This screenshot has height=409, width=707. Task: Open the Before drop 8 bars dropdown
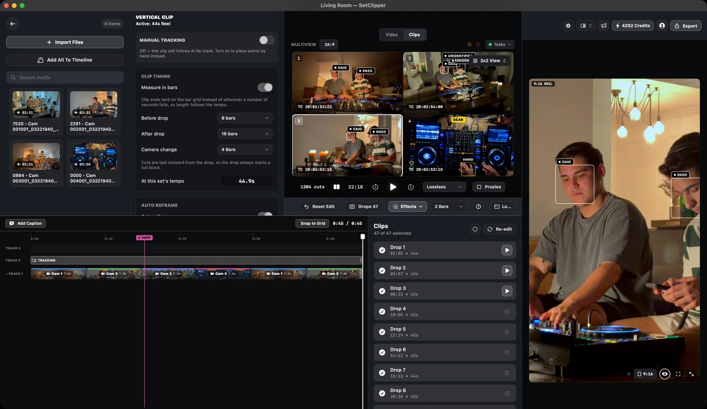click(x=245, y=118)
